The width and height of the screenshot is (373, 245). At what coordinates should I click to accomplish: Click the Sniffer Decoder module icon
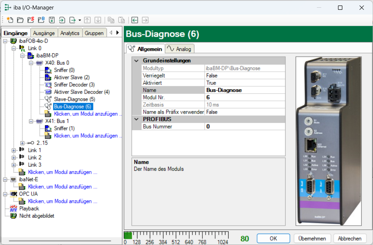pyautogui.click(x=48, y=84)
